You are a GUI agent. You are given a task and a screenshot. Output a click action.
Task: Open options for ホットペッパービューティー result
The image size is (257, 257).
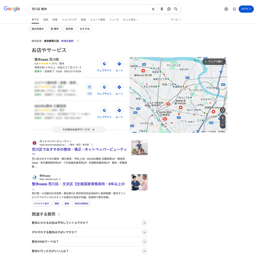point(92,145)
